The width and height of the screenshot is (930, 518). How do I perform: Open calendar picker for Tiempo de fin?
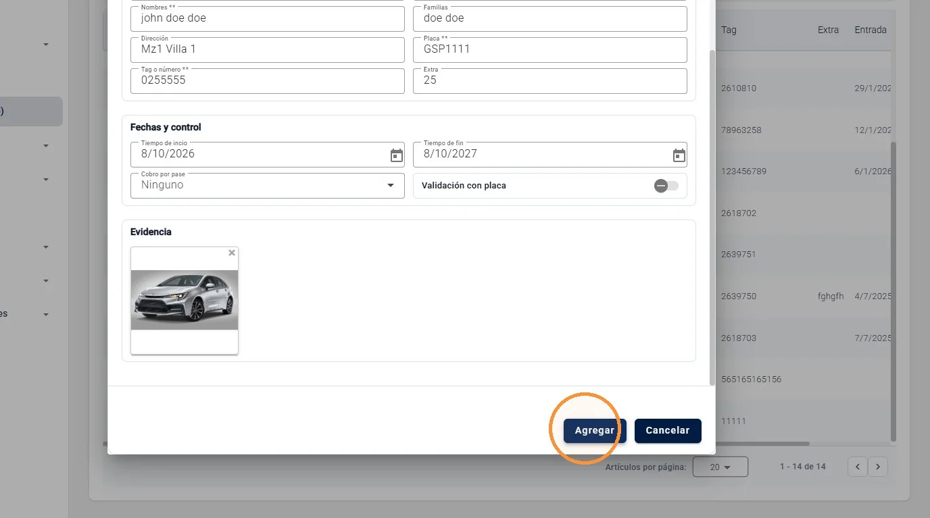[x=679, y=155]
